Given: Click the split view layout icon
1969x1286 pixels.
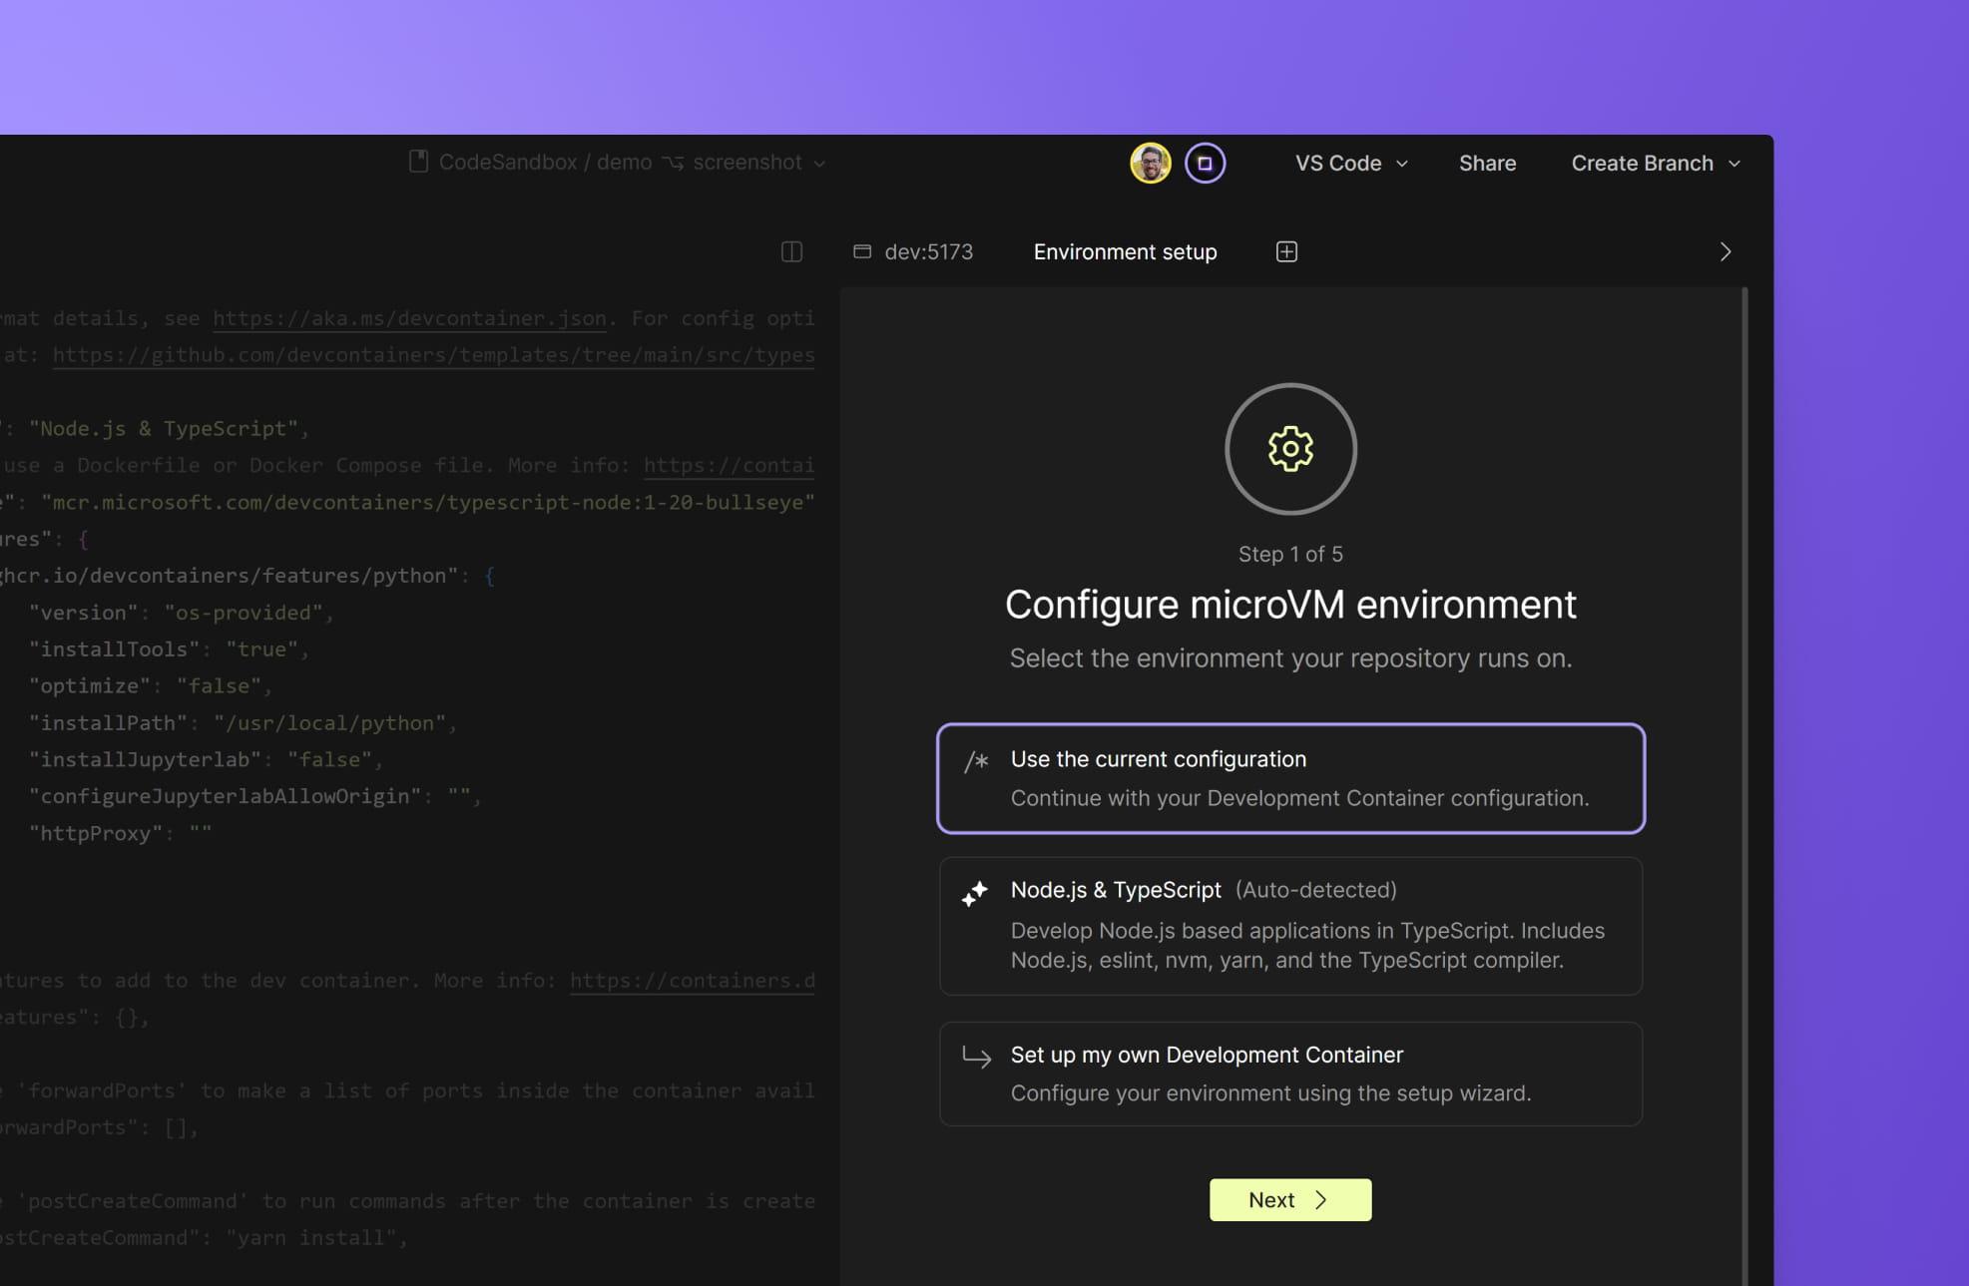Looking at the screenshot, I should pyautogui.click(x=791, y=251).
